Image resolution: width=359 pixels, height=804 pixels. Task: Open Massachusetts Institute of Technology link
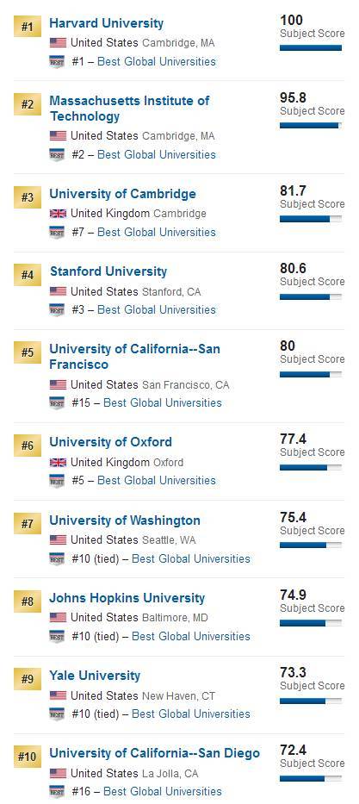click(x=130, y=109)
